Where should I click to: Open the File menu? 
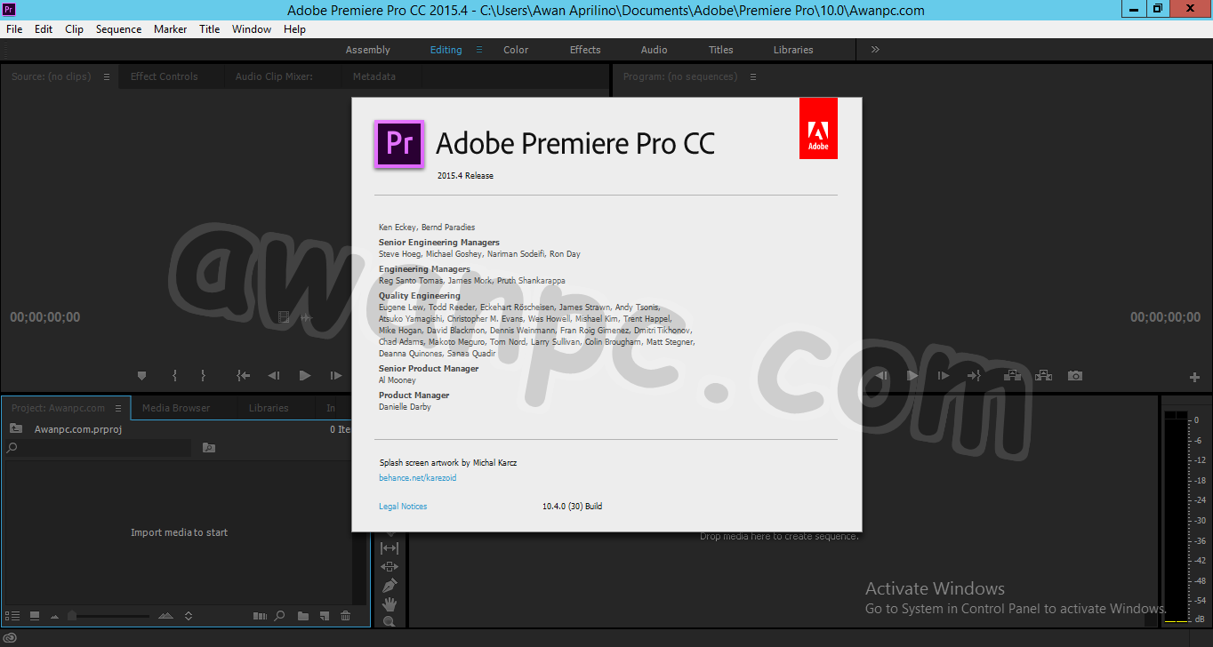click(x=14, y=29)
